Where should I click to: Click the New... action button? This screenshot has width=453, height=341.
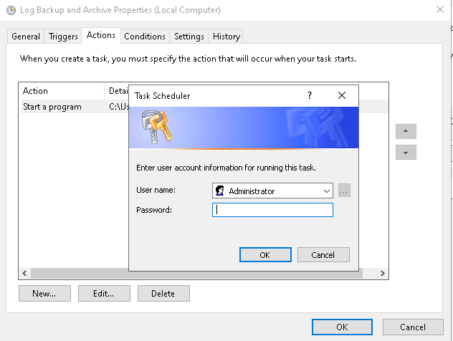(44, 293)
